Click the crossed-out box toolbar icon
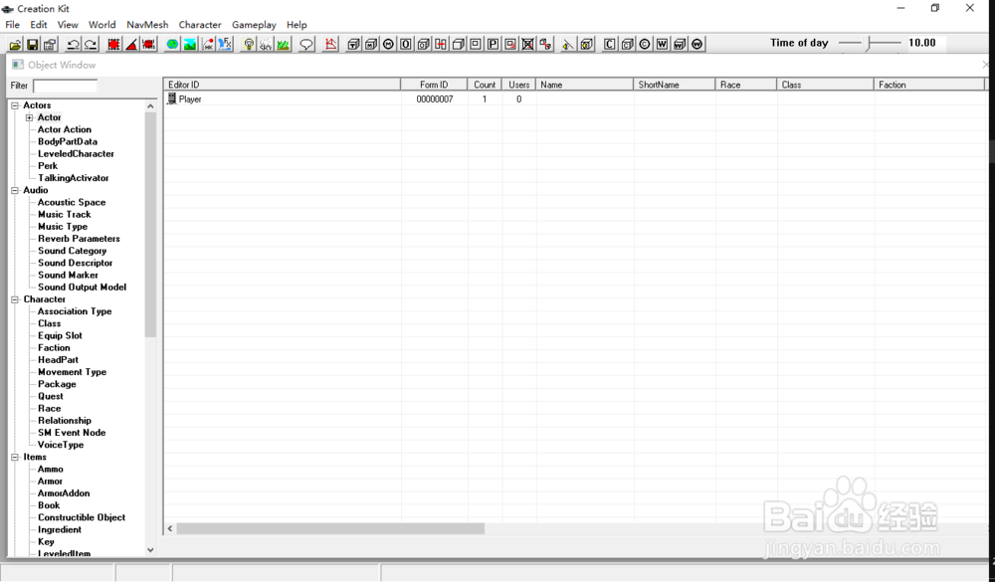The width and height of the screenshot is (995, 582). [x=528, y=44]
